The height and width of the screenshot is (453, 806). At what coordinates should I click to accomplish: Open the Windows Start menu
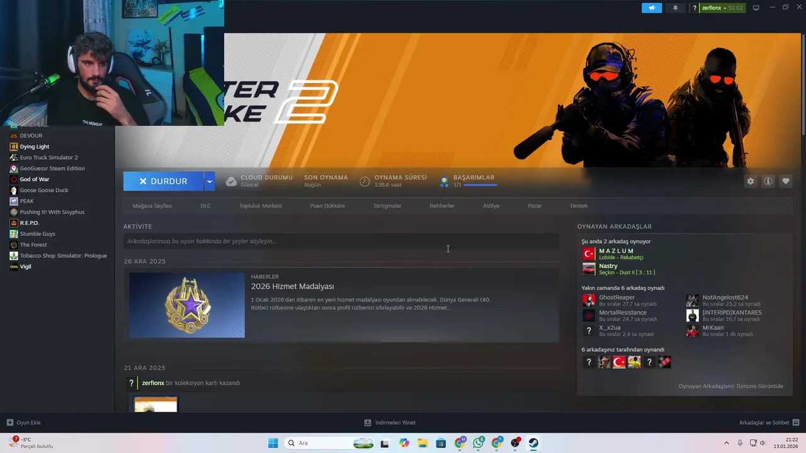pos(273,443)
